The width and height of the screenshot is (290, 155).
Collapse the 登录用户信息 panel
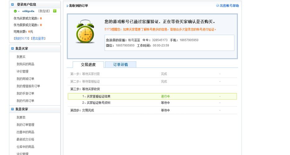12,5
